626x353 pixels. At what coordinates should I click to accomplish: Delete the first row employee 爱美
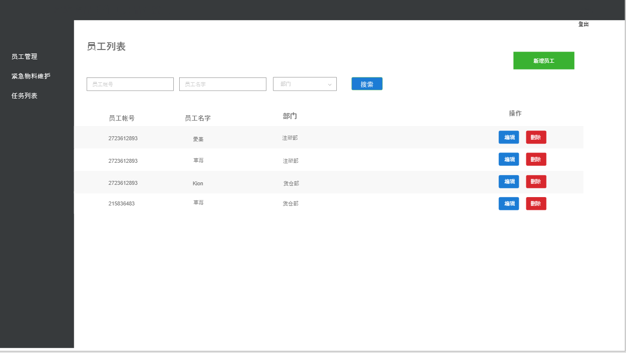click(536, 137)
